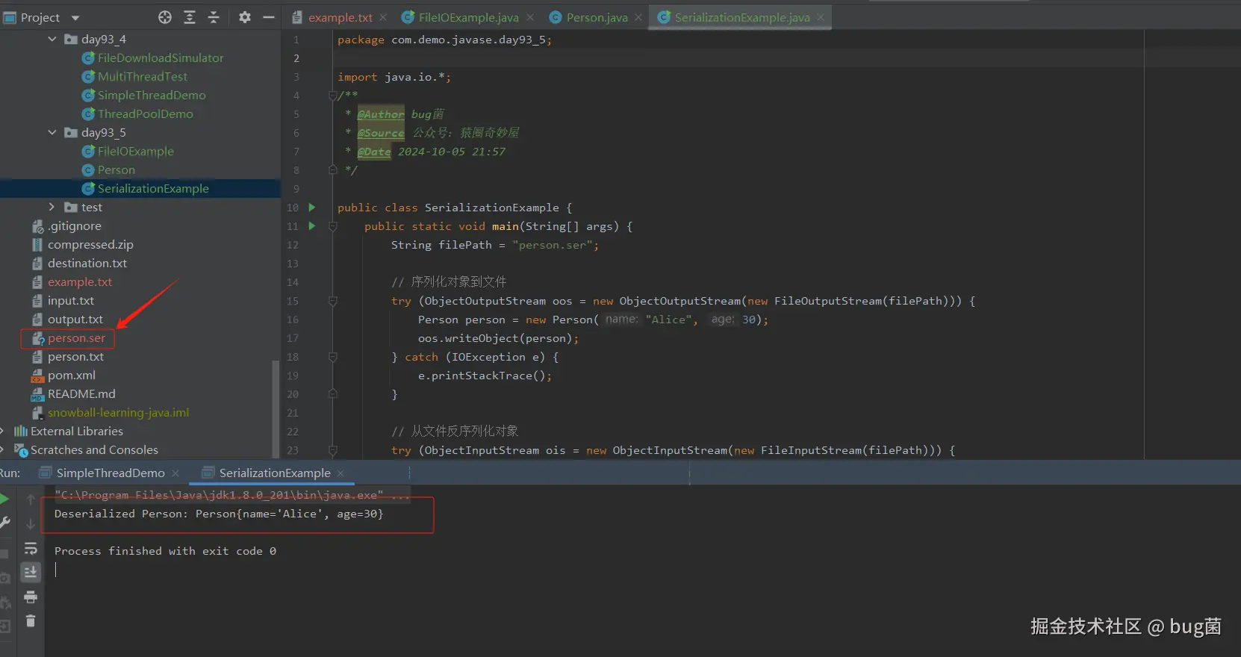Screen dimensions: 1241x657
Task: Collapse all nodes in Project panel
Action: pyautogui.click(x=214, y=17)
